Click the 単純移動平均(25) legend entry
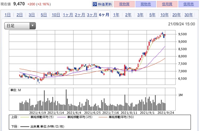 [x=75, y=117]
